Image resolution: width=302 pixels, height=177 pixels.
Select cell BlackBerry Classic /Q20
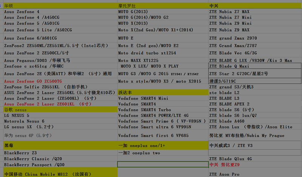point(60,159)
